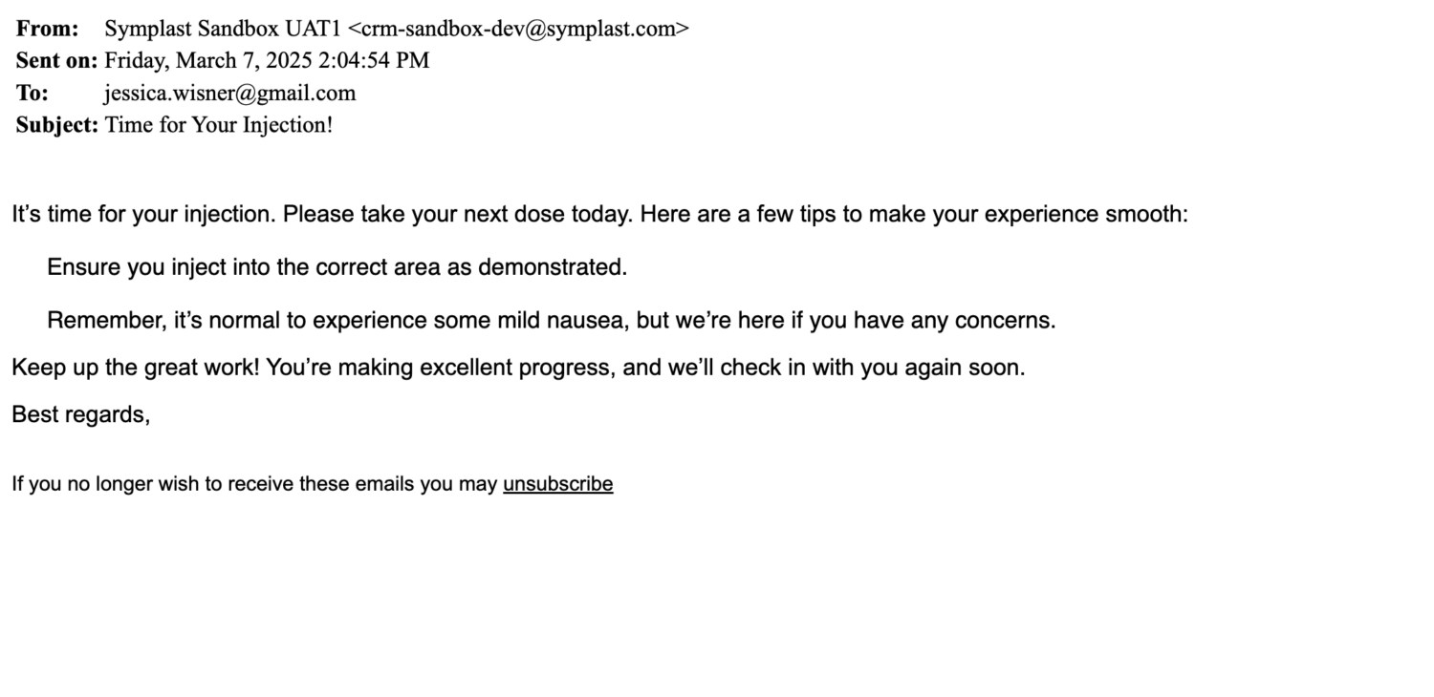The height and width of the screenshot is (697, 1434).
Task: Click the Best regards, sign-off
Action: [x=80, y=414]
